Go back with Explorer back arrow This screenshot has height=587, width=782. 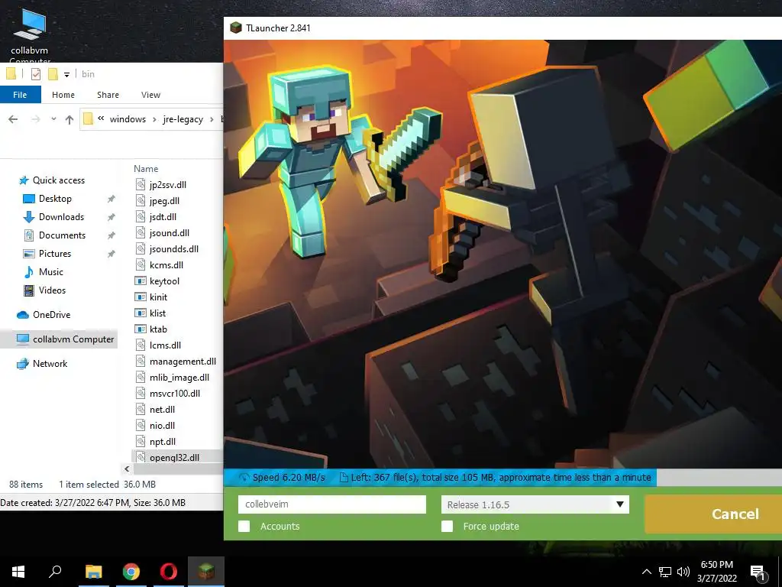coord(13,118)
